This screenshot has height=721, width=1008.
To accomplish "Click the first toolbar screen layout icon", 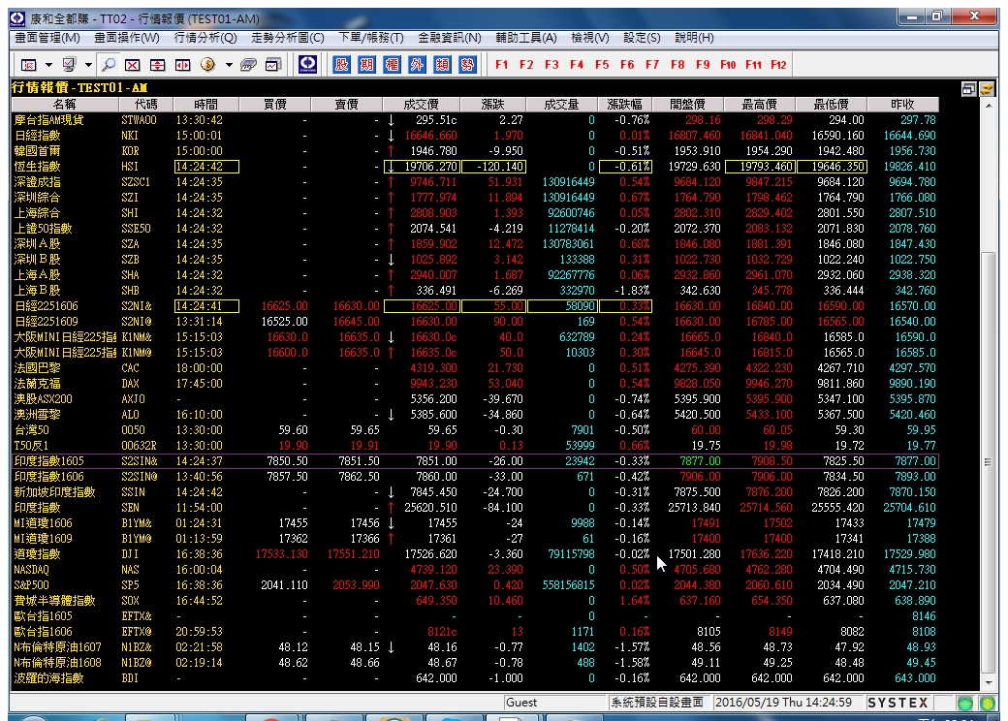I will 29,65.
